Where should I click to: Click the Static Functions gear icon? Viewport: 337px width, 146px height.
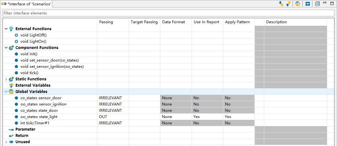click(11, 79)
